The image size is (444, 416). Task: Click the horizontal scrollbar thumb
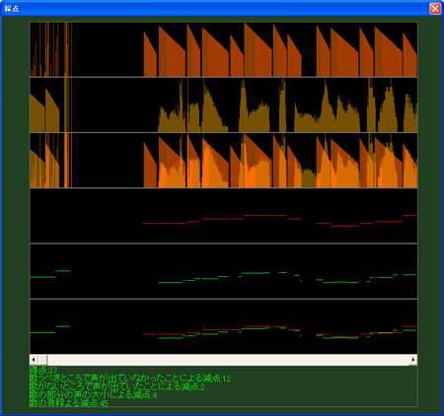pos(42,360)
